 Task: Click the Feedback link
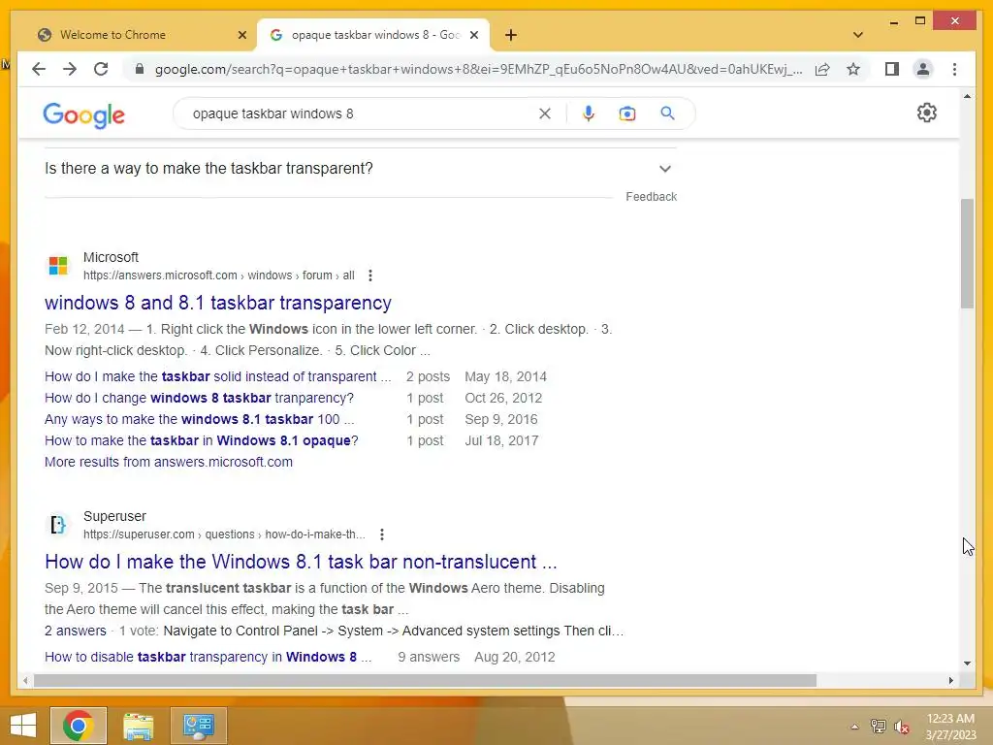tap(651, 197)
